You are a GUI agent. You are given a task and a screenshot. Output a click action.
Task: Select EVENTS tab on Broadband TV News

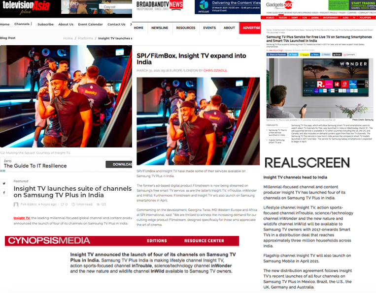coord(209,28)
